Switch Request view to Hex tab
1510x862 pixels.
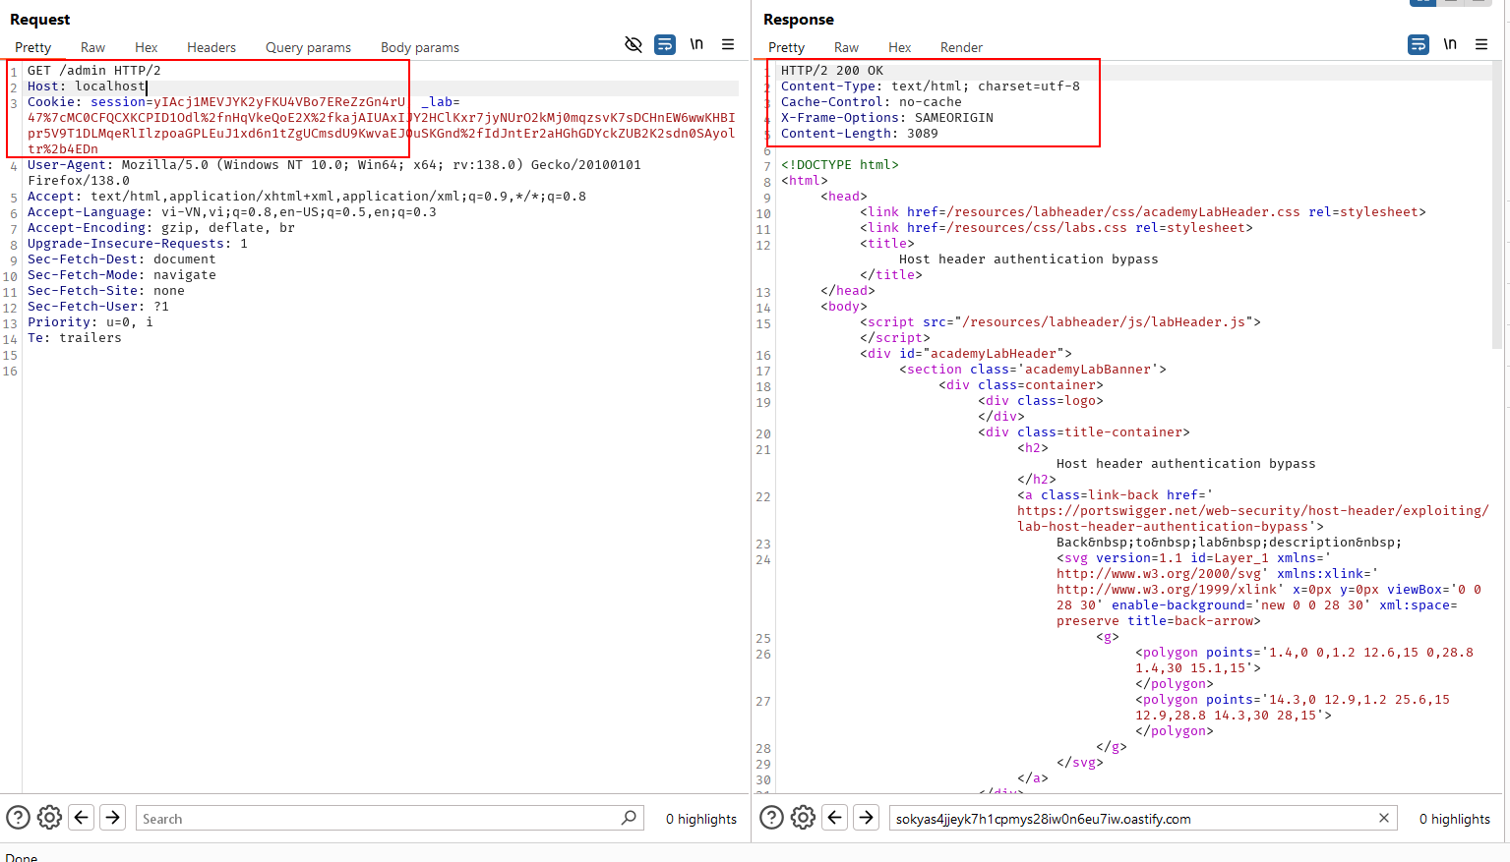point(147,47)
